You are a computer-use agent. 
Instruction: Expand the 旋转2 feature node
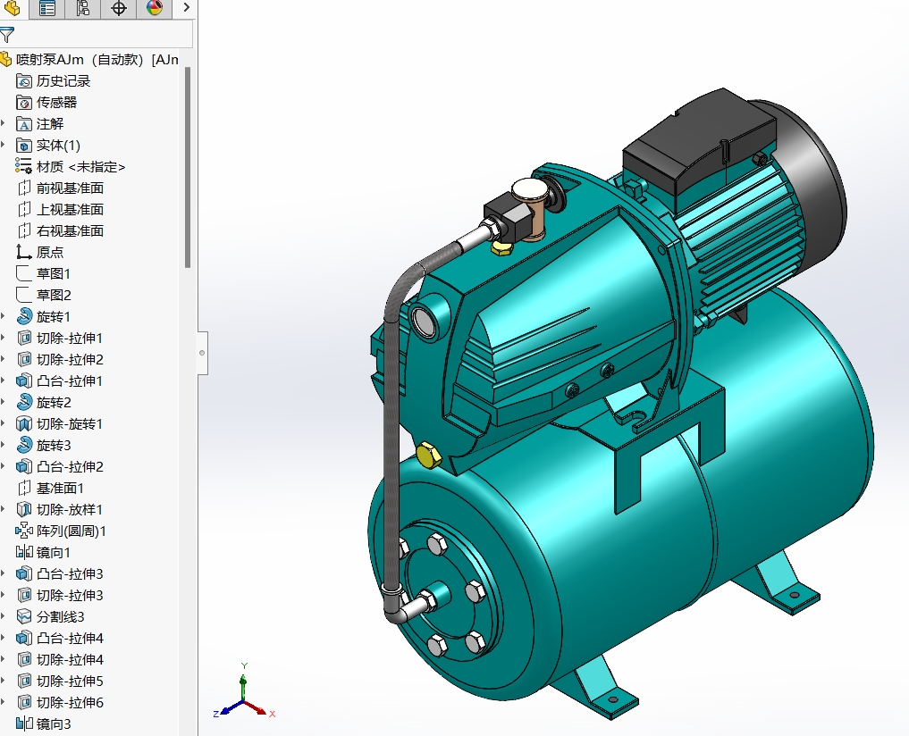click(x=3, y=402)
